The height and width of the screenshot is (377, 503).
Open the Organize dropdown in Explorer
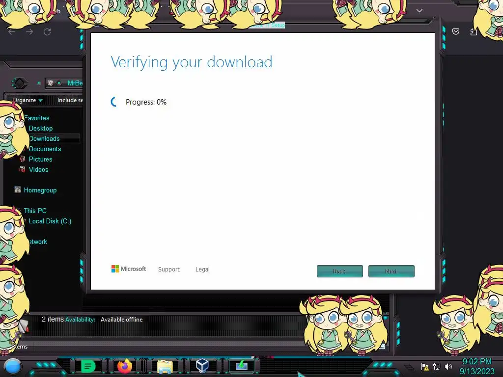click(x=28, y=100)
